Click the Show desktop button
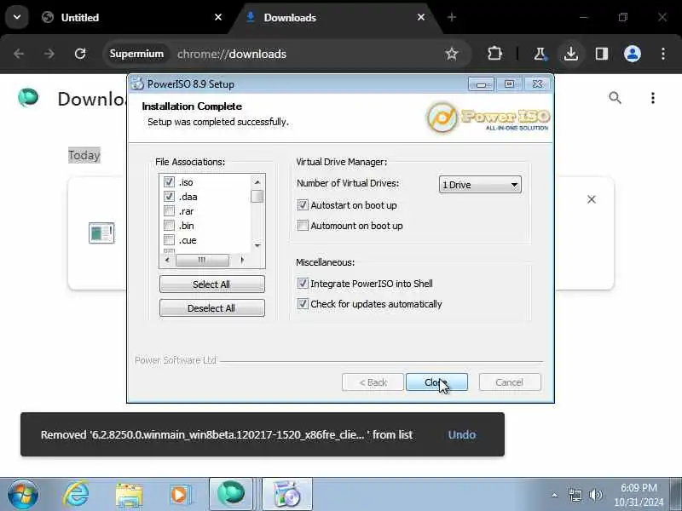The image size is (682, 511). 676,495
